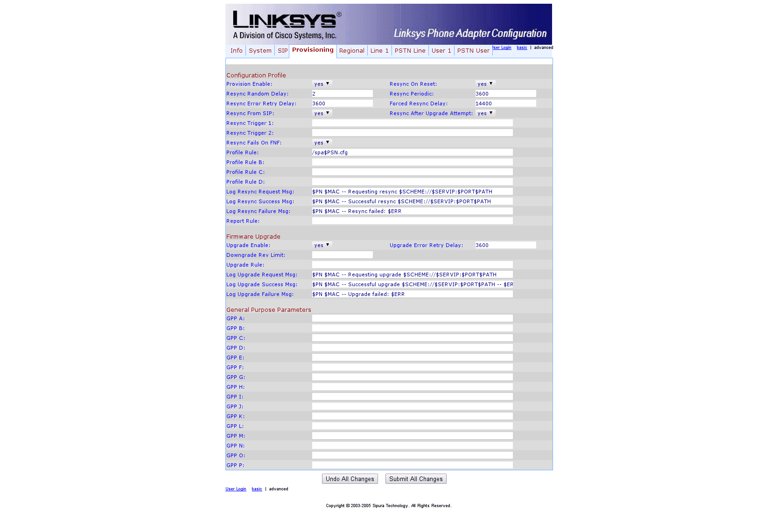Go to the Regional tab
This screenshot has height=516, width=777.
tap(351, 51)
